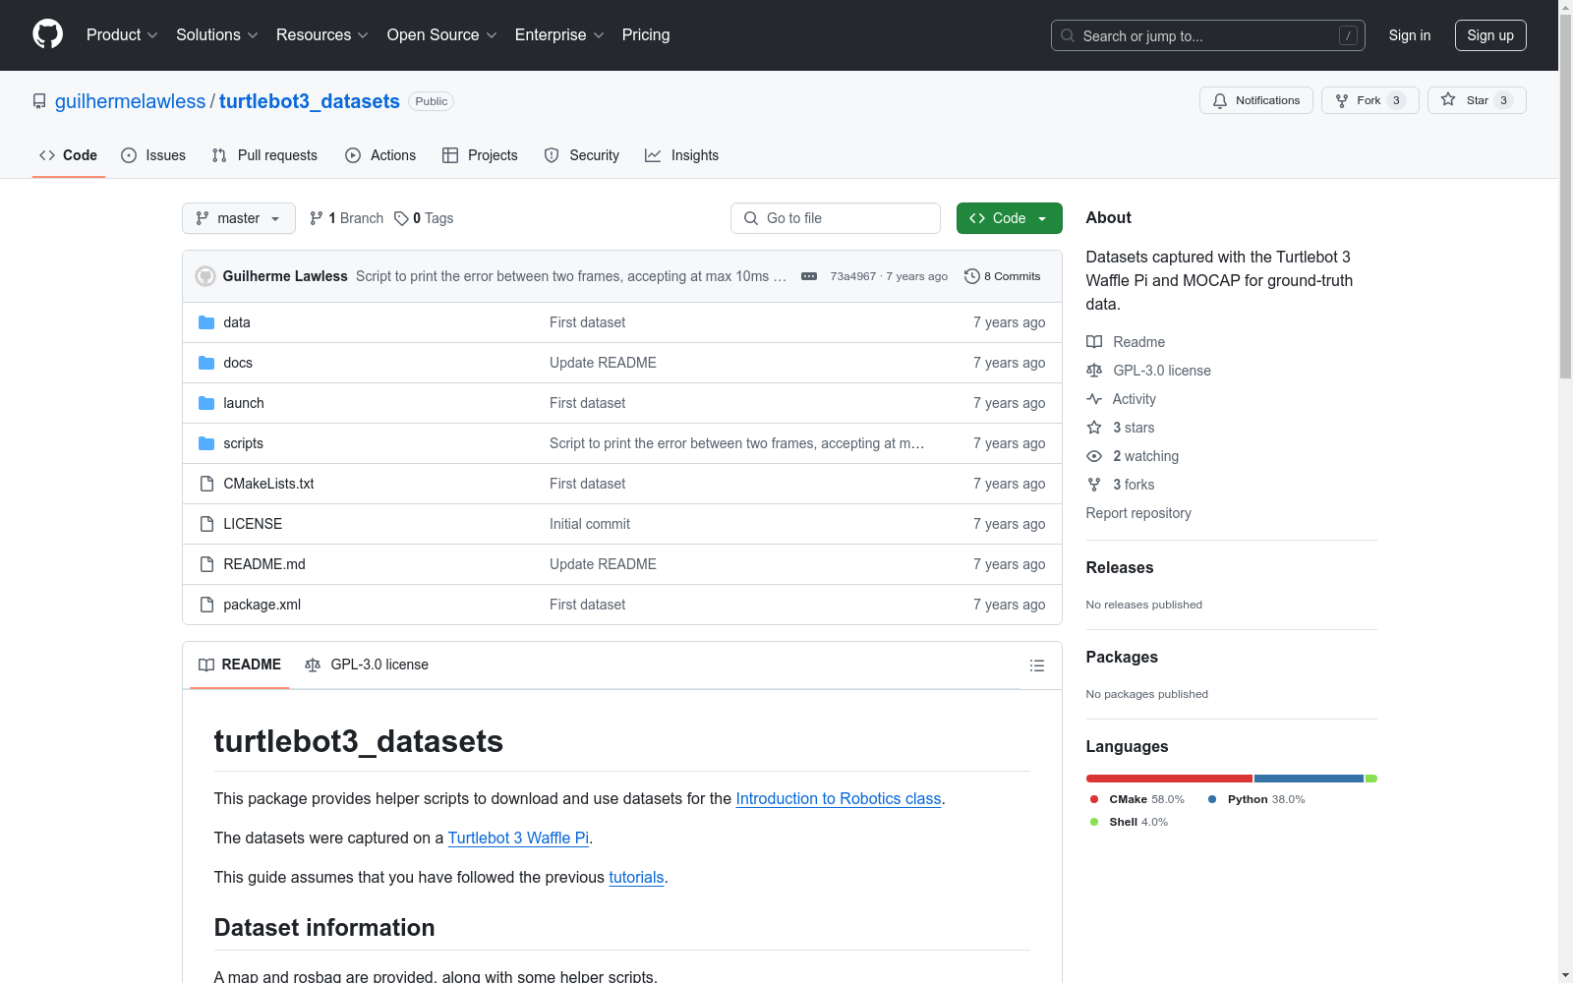Switch to the Pull requests tab
The width and height of the screenshot is (1573, 983).
(x=264, y=155)
